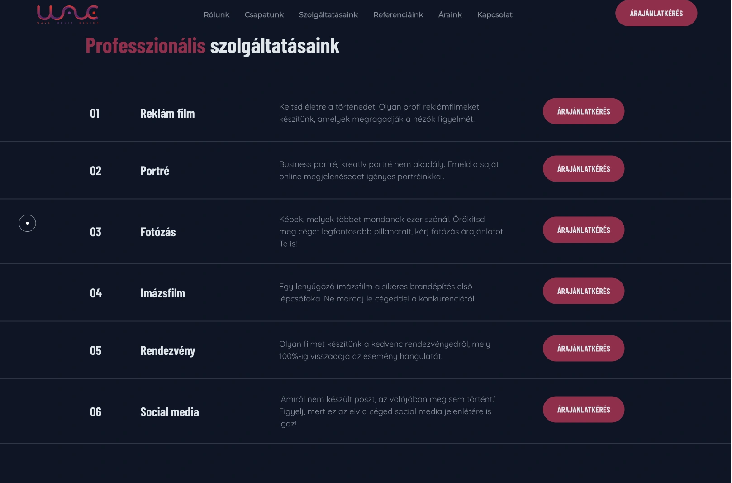Click Árajánlatkérés for Social media
Viewport: 732px width, 483px height.
coord(584,410)
